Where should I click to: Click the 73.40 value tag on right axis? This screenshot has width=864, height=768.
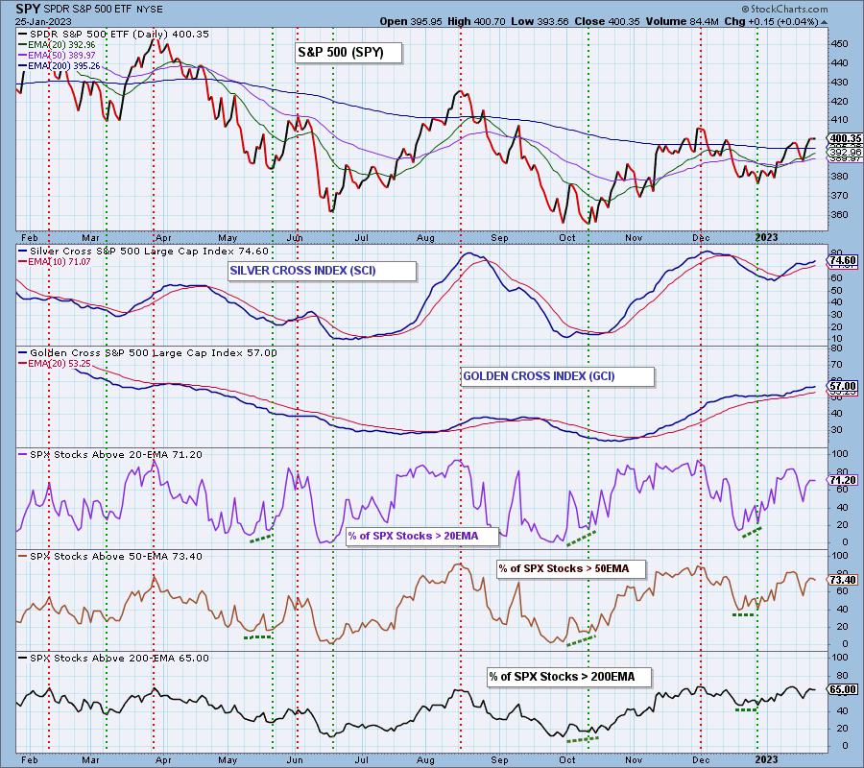pos(843,580)
